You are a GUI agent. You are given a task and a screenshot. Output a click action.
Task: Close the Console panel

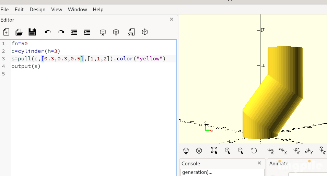[x=259, y=163]
